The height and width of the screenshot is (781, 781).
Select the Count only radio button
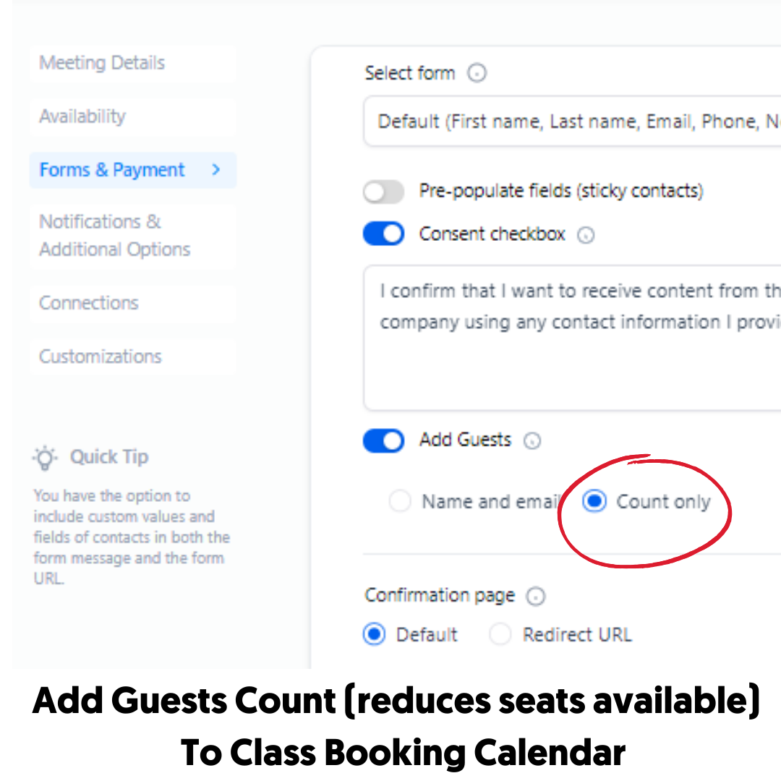[x=594, y=501]
